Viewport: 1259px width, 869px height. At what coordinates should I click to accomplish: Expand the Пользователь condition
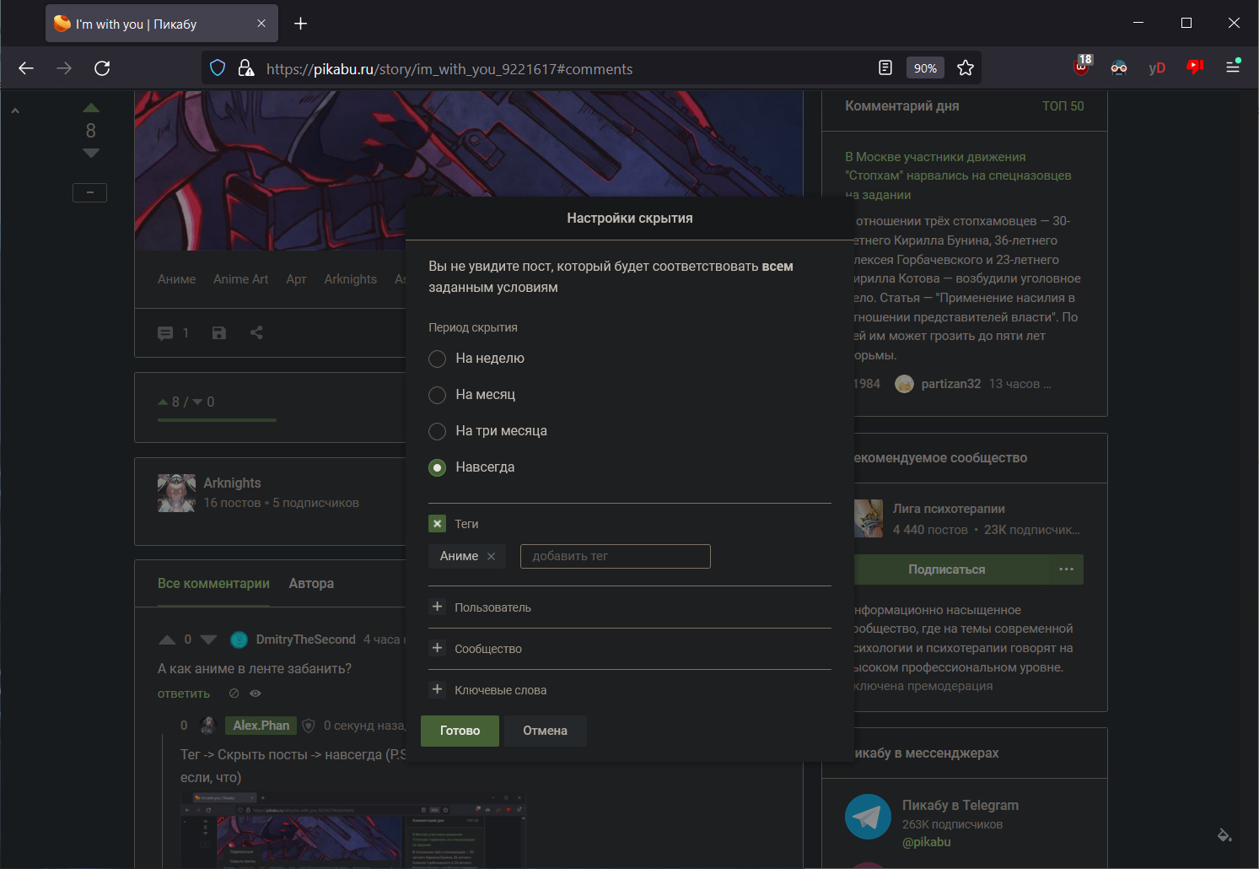point(437,607)
